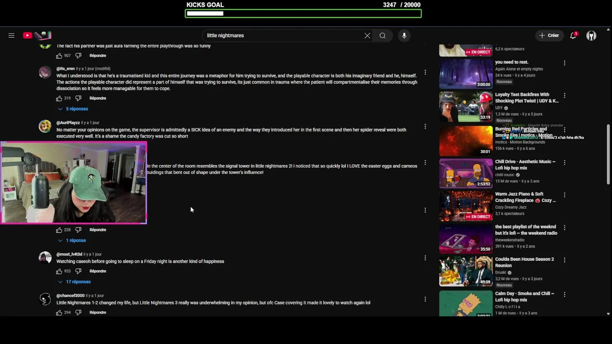The image size is (612, 344).
Task: Reply to the @most_h4t3d comment
Action: click(98, 271)
